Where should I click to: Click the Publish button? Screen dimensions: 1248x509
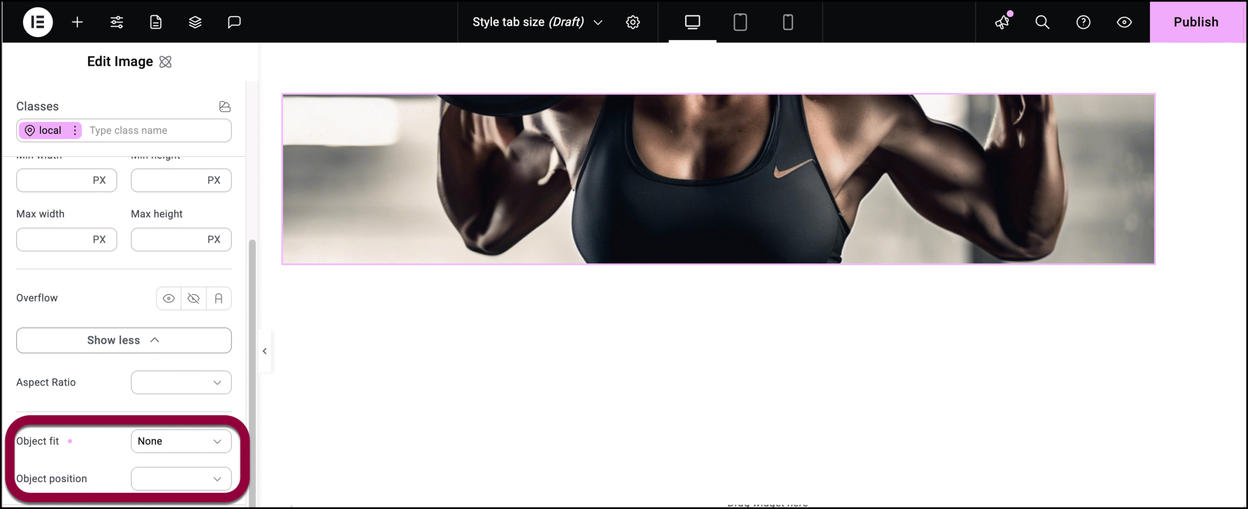pos(1197,22)
